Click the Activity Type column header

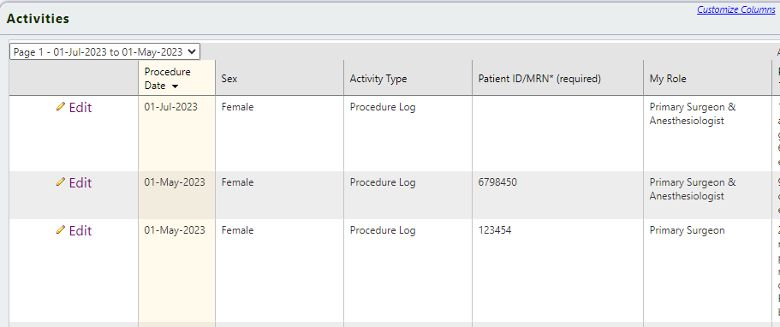point(378,79)
